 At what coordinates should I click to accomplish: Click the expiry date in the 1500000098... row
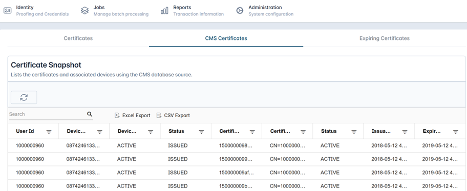[440, 146]
